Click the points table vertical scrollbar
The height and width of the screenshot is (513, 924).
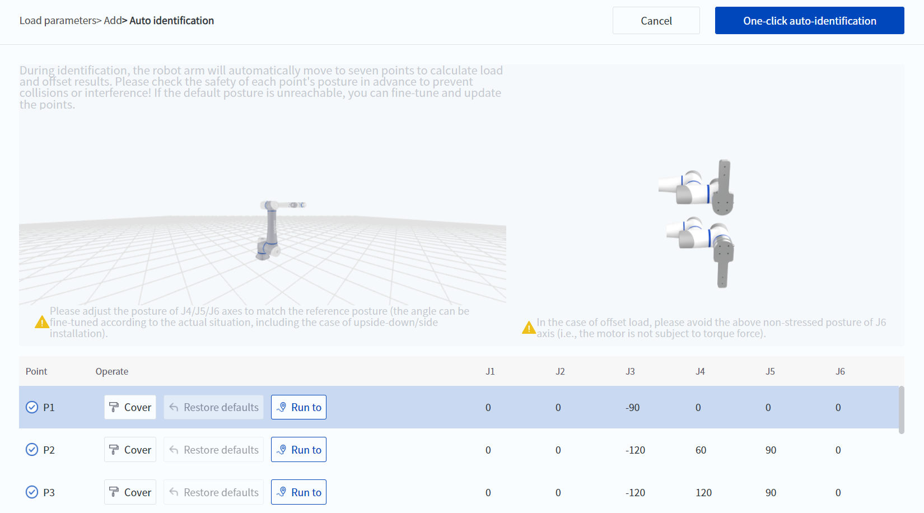[x=901, y=409]
